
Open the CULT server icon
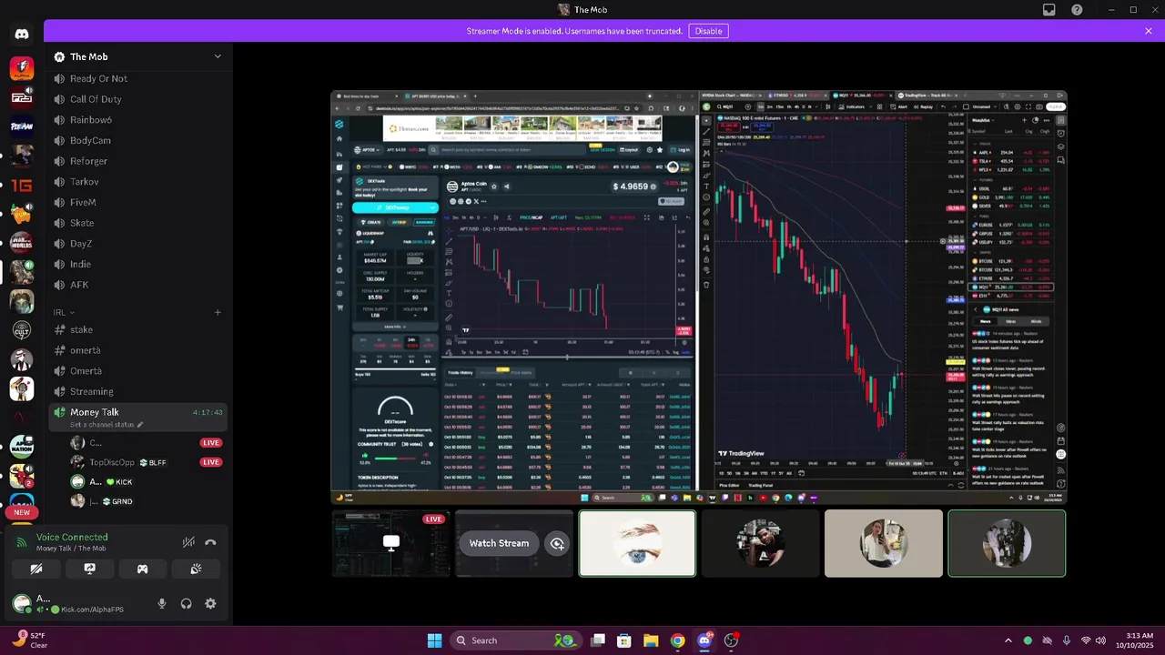(x=22, y=331)
